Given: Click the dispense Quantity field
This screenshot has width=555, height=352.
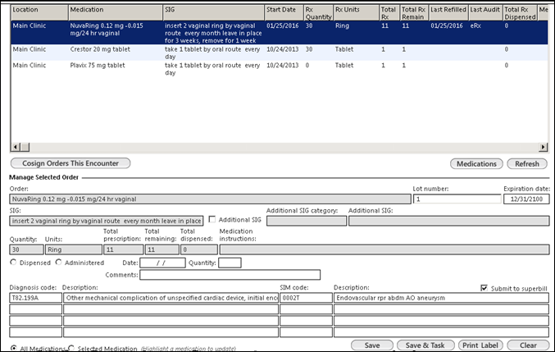Looking at the screenshot, I should (230, 263).
